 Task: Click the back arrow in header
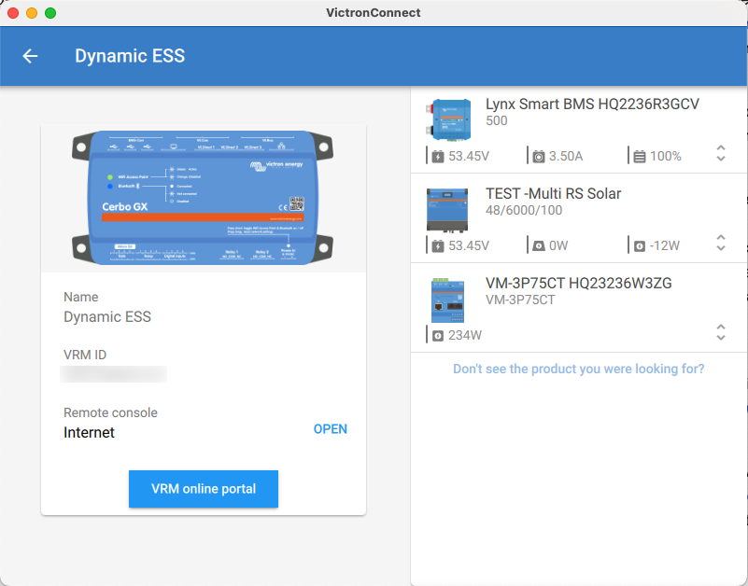(x=30, y=56)
